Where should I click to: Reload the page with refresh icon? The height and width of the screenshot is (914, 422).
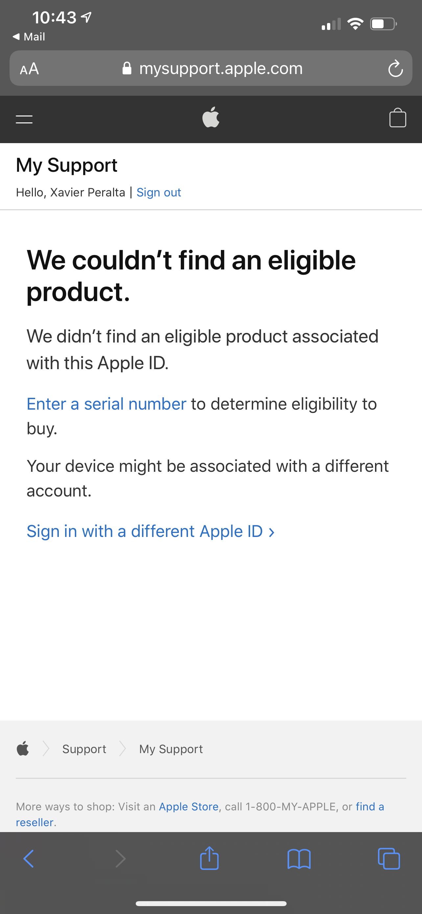[395, 68]
